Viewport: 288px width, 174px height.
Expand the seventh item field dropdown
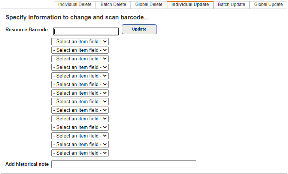(80, 93)
